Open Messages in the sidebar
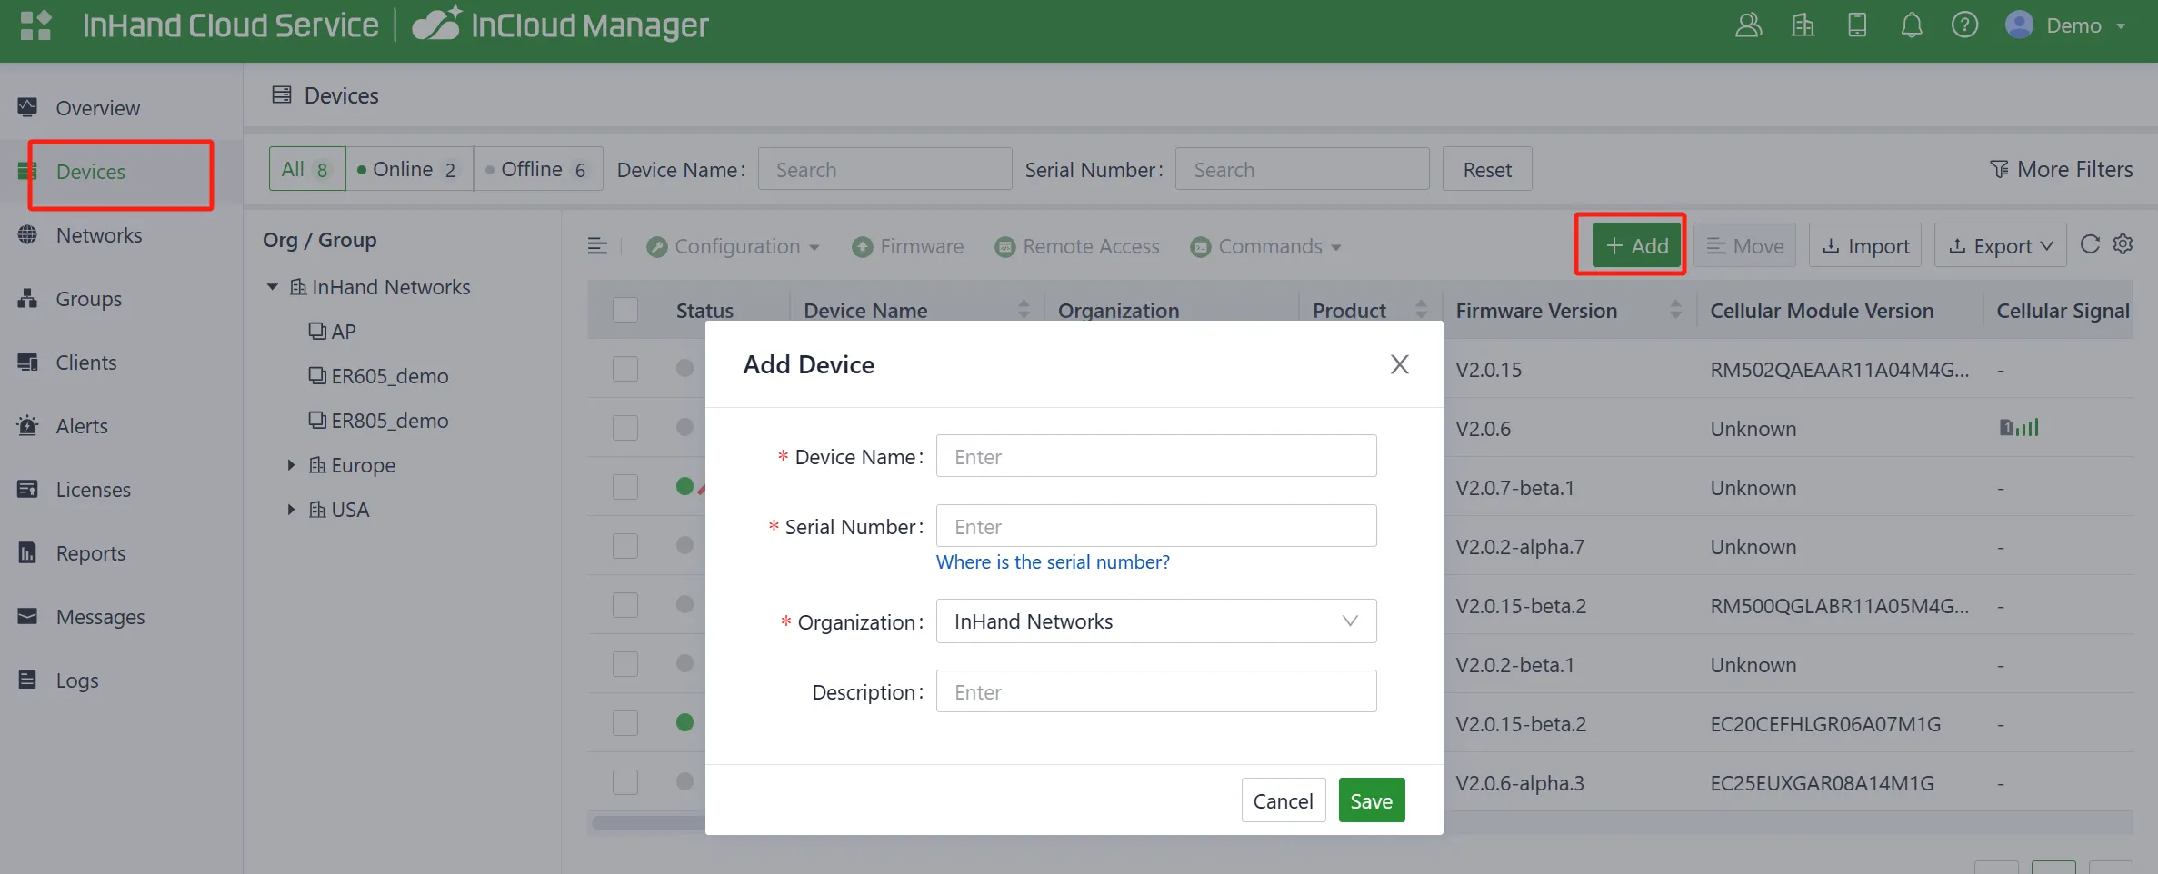 (100, 617)
